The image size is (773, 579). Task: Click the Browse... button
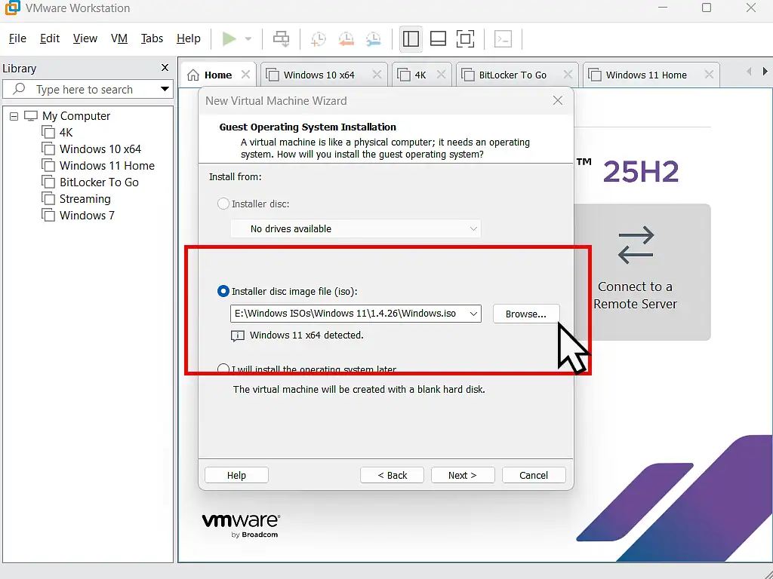point(525,314)
